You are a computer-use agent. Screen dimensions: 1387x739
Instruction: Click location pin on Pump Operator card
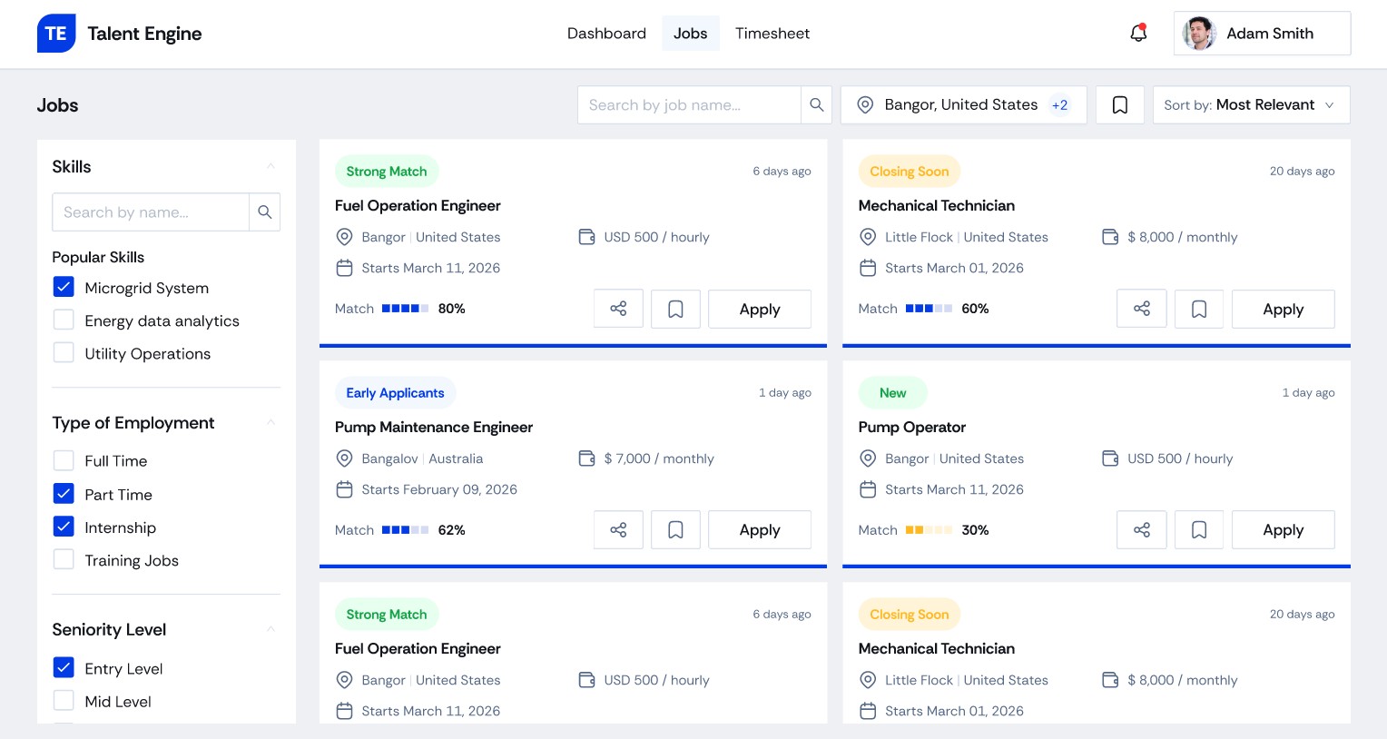(x=868, y=458)
